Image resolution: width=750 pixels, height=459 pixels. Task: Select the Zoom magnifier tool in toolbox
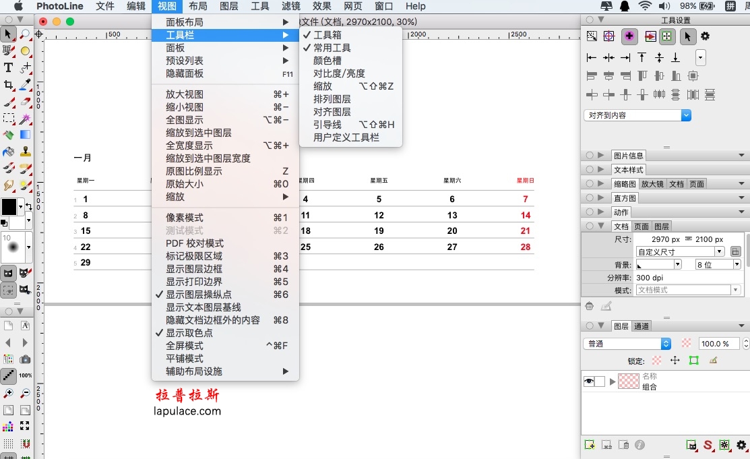coord(26,34)
